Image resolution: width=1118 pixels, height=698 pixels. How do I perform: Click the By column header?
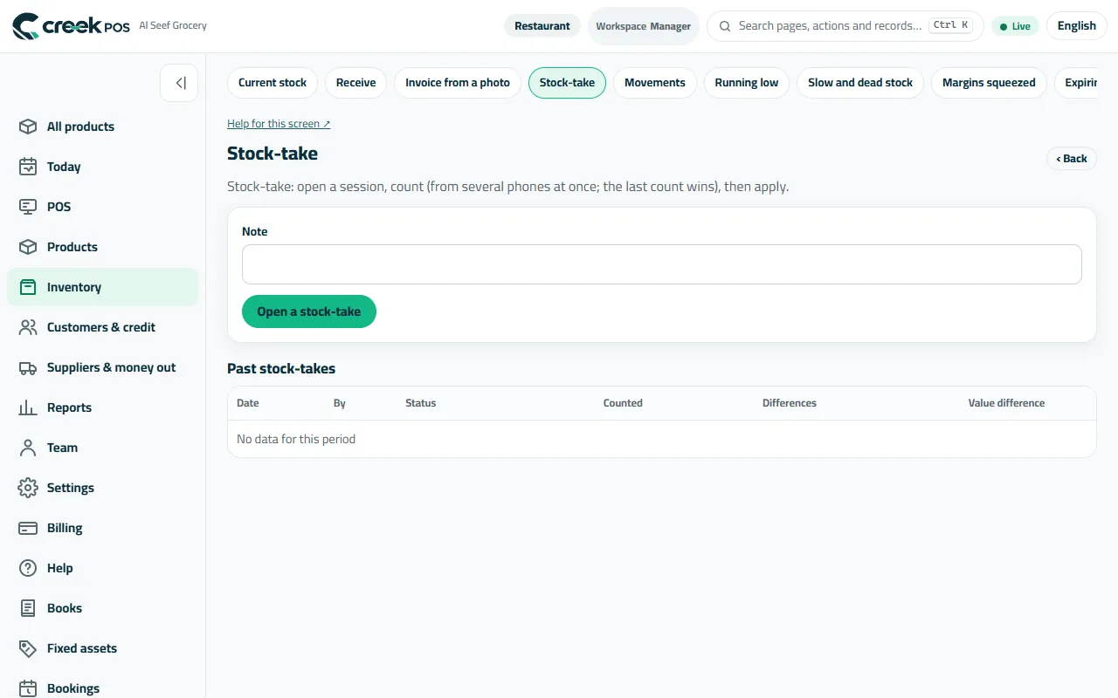click(340, 403)
